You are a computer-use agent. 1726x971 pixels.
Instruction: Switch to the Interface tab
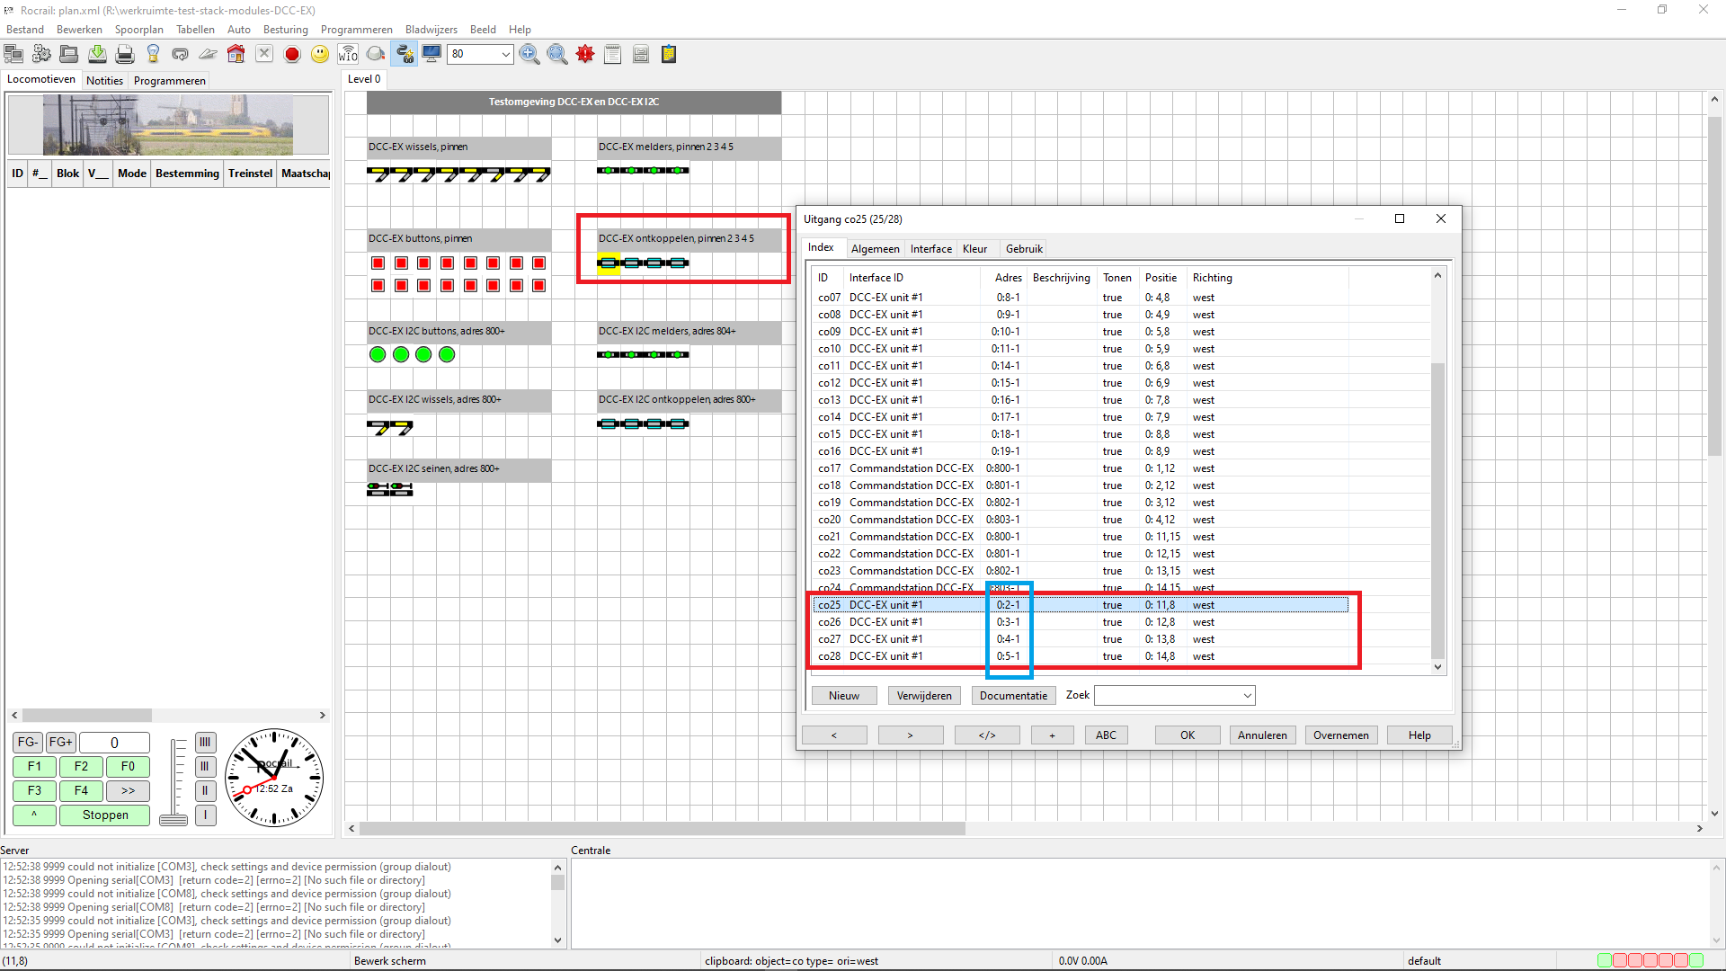tap(930, 249)
